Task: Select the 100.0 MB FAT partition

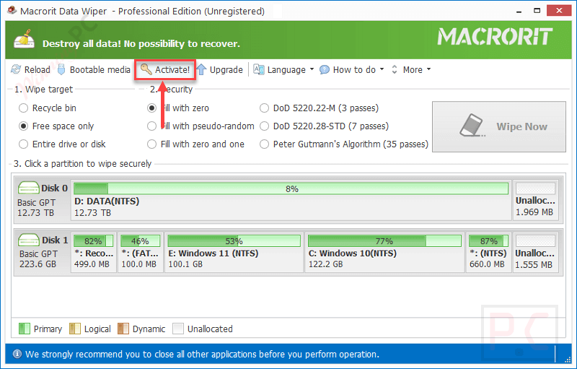Action: [141, 253]
